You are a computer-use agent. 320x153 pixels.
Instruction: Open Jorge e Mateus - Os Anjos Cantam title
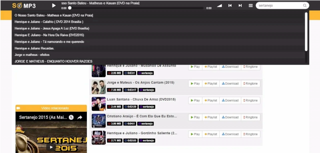click(141, 83)
